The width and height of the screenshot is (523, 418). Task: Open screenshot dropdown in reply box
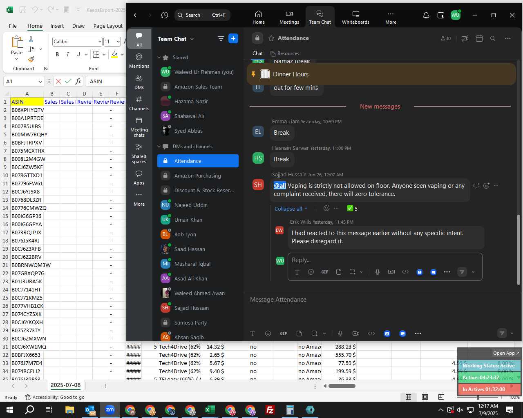[x=361, y=272]
